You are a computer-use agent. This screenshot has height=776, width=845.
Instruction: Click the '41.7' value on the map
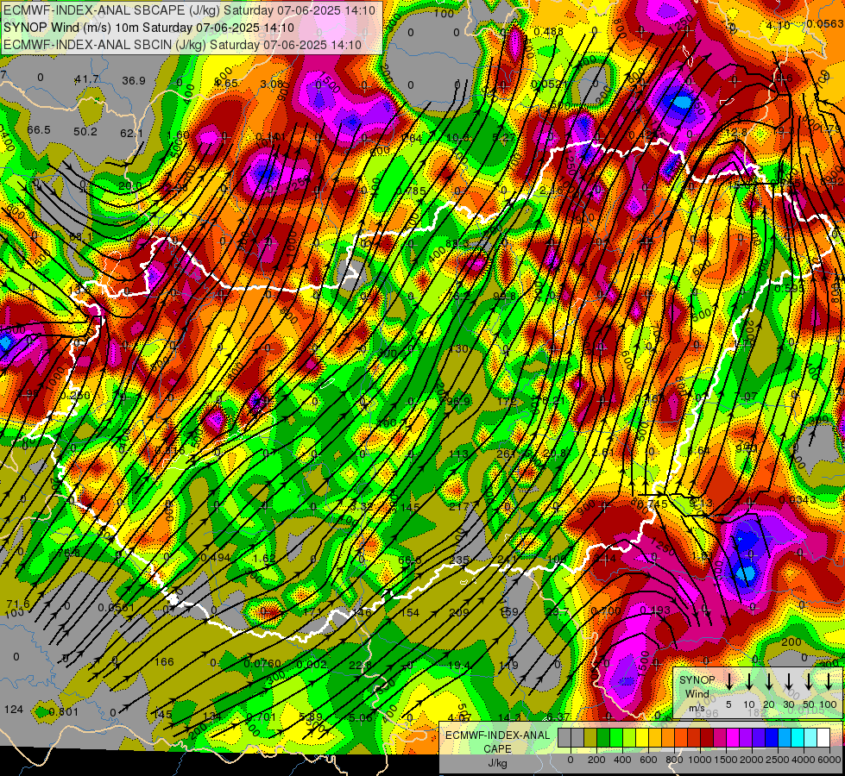click(87, 79)
